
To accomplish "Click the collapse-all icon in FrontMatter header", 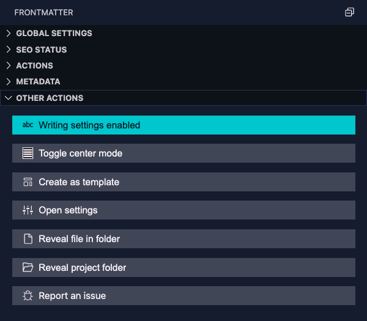I will coord(349,12).
